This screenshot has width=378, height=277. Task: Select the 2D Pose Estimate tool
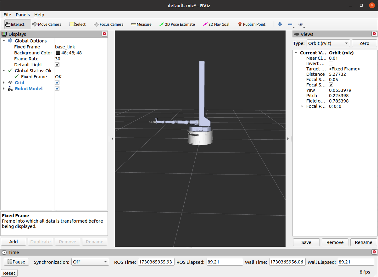click(177, 24)
